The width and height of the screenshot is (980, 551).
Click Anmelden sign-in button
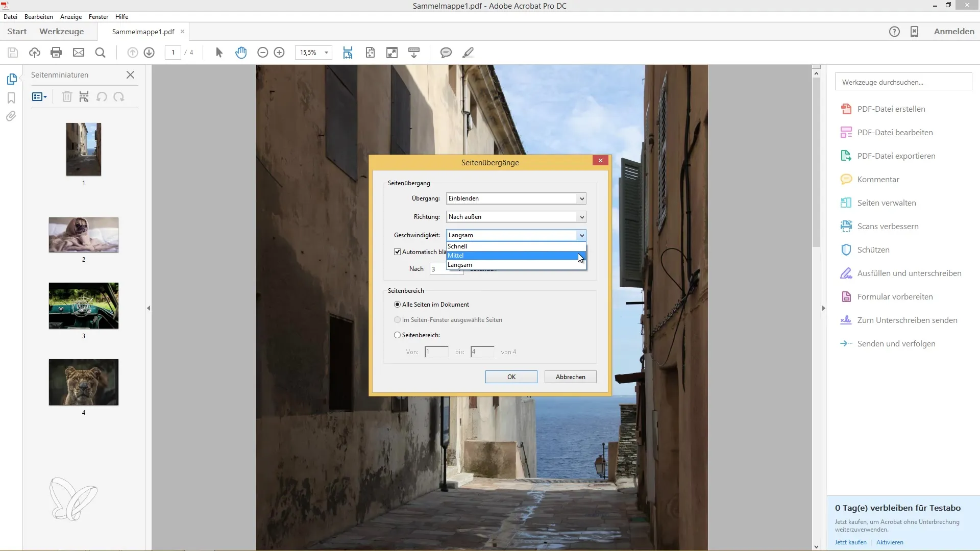tap(954, 32)
